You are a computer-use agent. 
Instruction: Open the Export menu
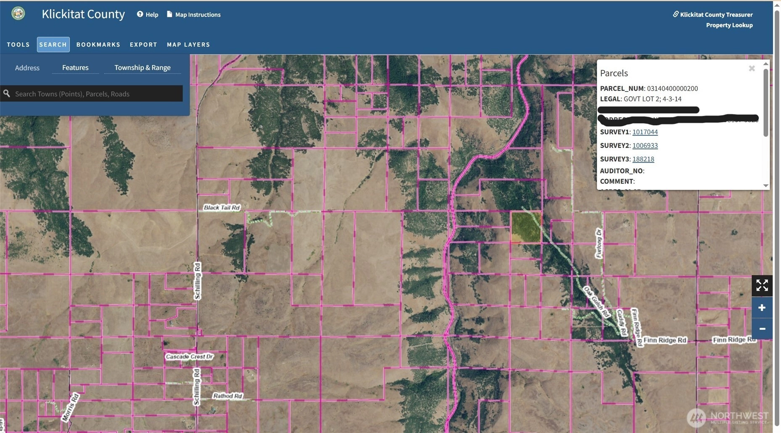point(143,44)
